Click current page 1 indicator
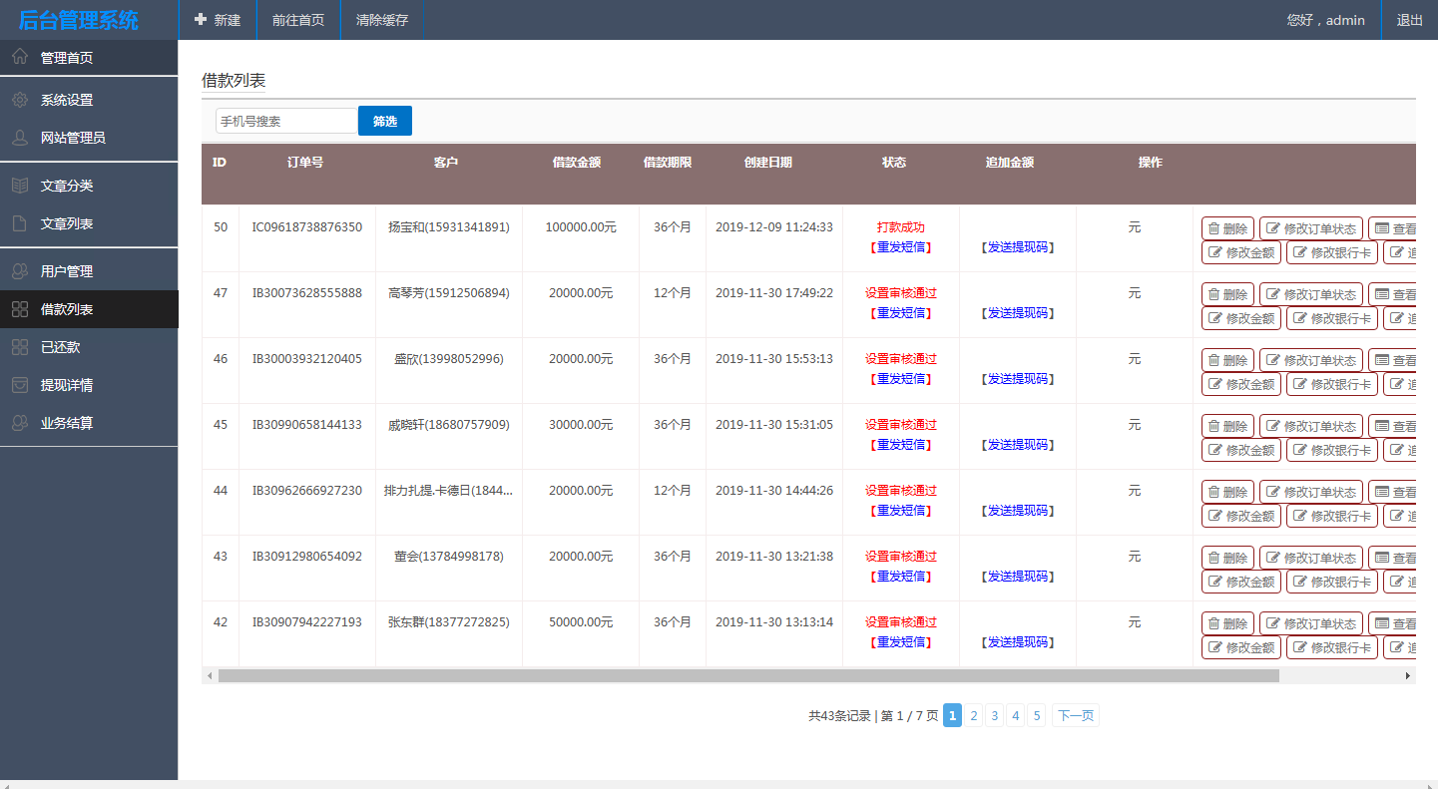The image size is (1438, 789). [x=953, y=715]
